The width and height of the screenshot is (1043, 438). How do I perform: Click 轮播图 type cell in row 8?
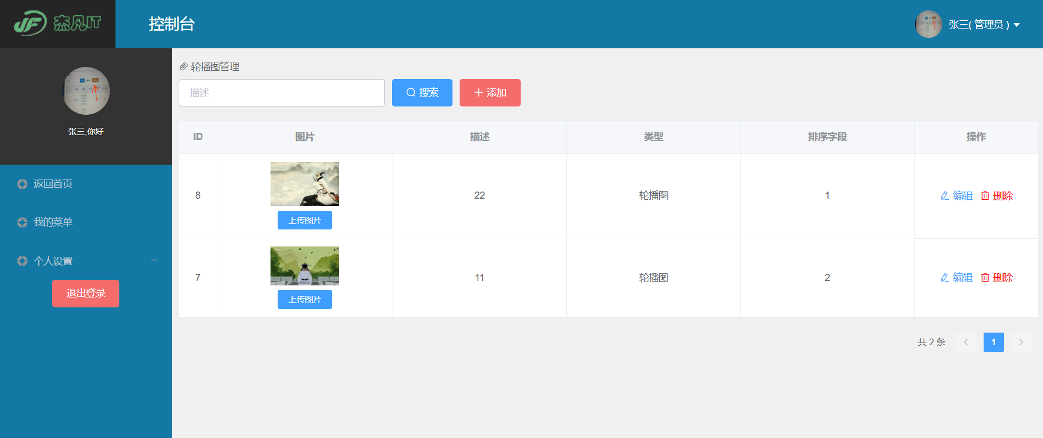[654, 195]
